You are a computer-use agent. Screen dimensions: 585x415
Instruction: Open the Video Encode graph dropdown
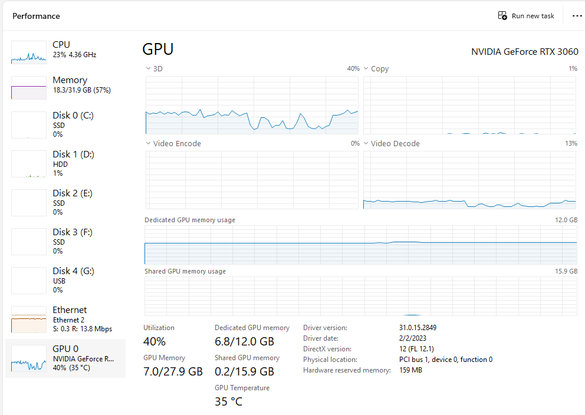[x=149, y=143]
